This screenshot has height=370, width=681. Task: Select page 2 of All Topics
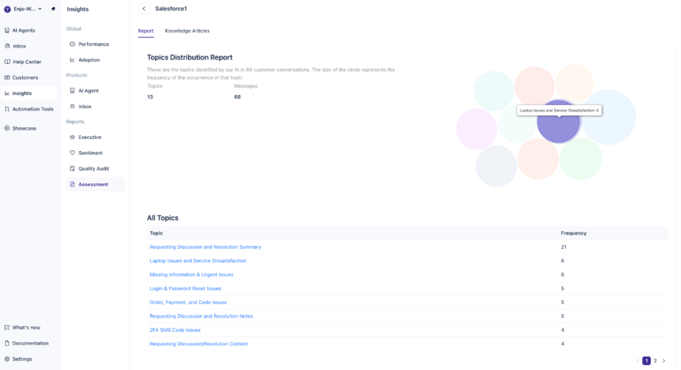(655, 361)
